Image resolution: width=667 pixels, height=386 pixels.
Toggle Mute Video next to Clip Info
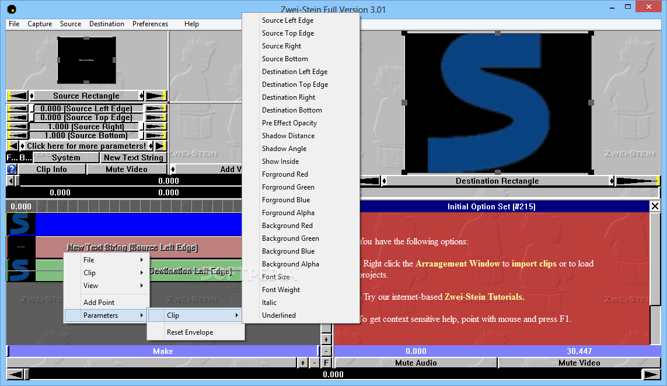coord(127,169)
